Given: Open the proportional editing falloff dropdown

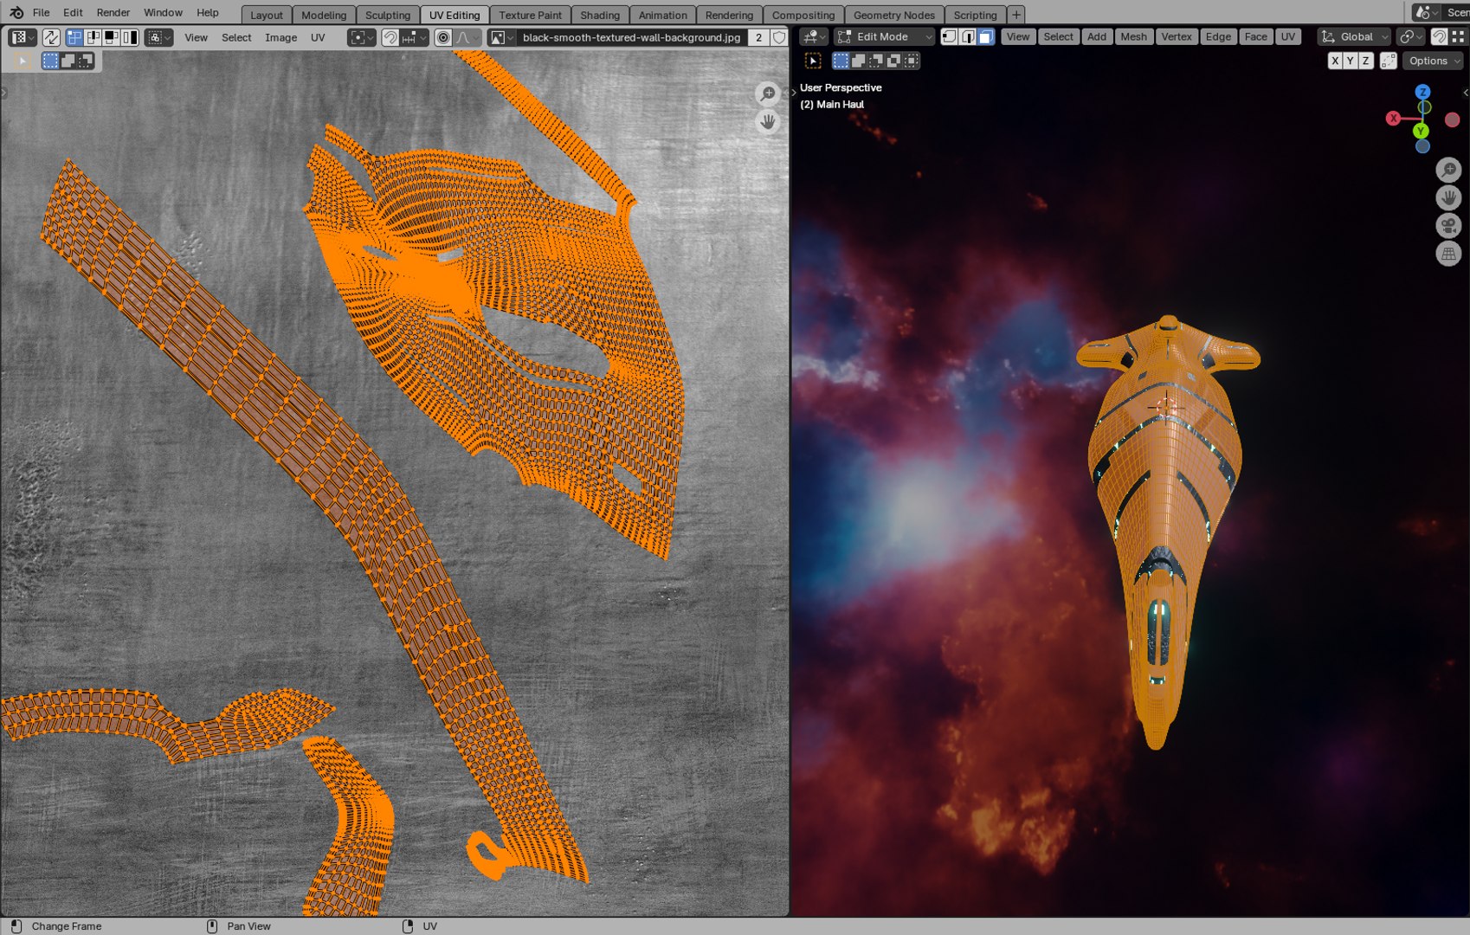Looking at the screenshot, I should click(x=467, y=37).
